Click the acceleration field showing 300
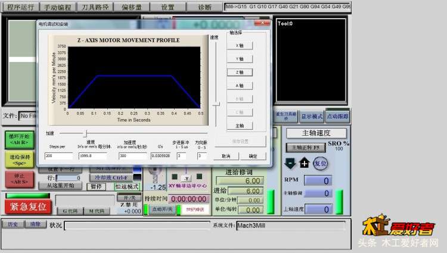 (132, 156)
